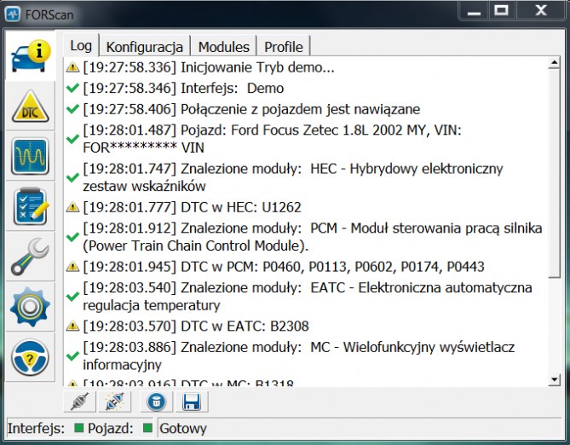This screenshot has width=570, height=445.
Task: Open the steering wheel help section
Action: point(31,357)
